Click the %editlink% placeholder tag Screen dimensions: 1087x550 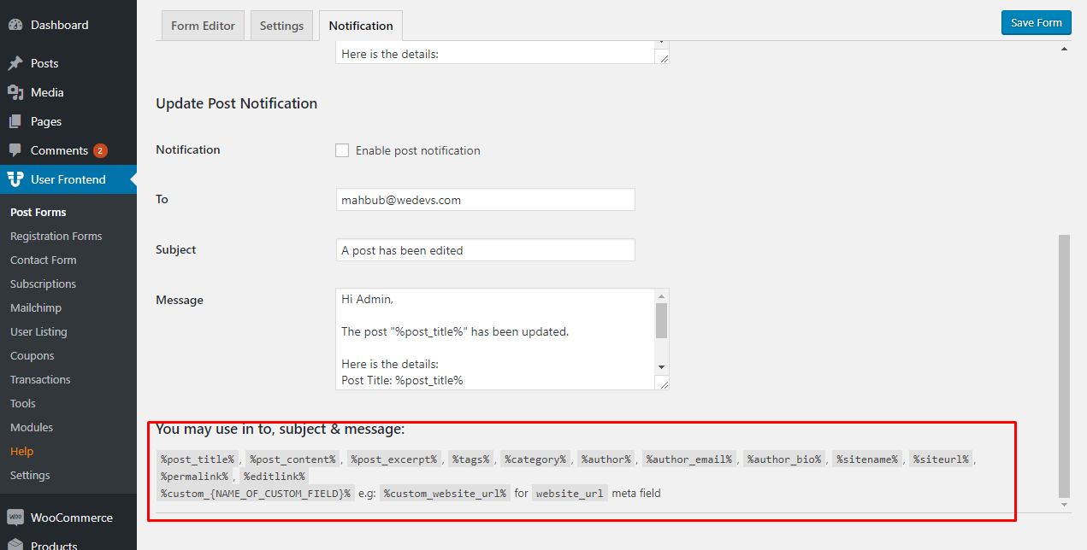(275, 476)
